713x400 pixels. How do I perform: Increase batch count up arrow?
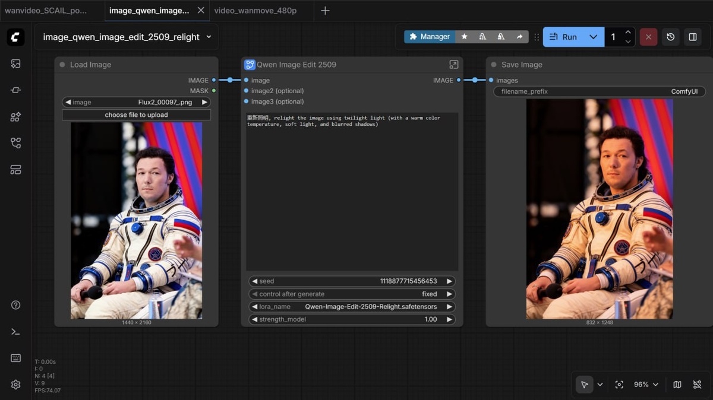pyautogui.click(x=628, y=32)
